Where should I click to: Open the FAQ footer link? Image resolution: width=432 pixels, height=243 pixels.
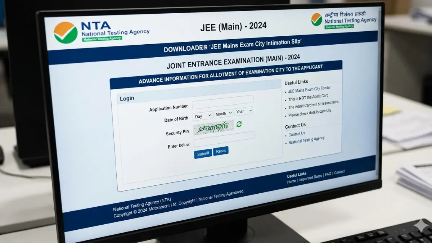[x=328, y=174]
